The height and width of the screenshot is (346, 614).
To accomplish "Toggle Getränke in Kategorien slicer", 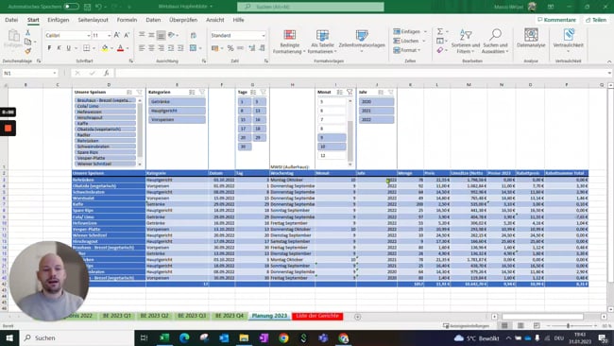I will point(177,101).
